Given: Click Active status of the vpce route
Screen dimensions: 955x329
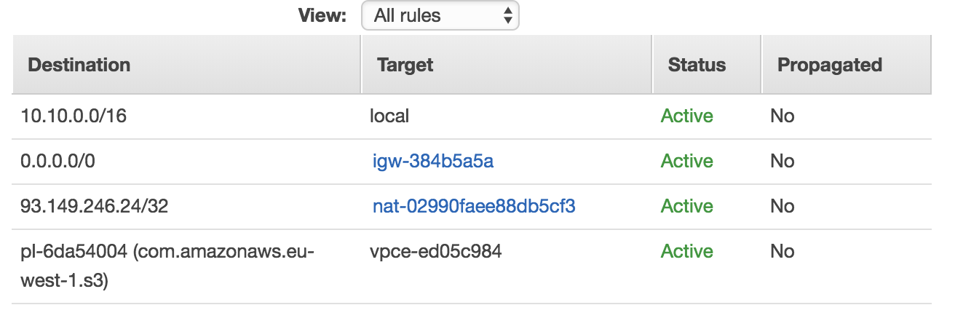Looking at the screenshot, I should pyautogui.click(x=686, y=252).
